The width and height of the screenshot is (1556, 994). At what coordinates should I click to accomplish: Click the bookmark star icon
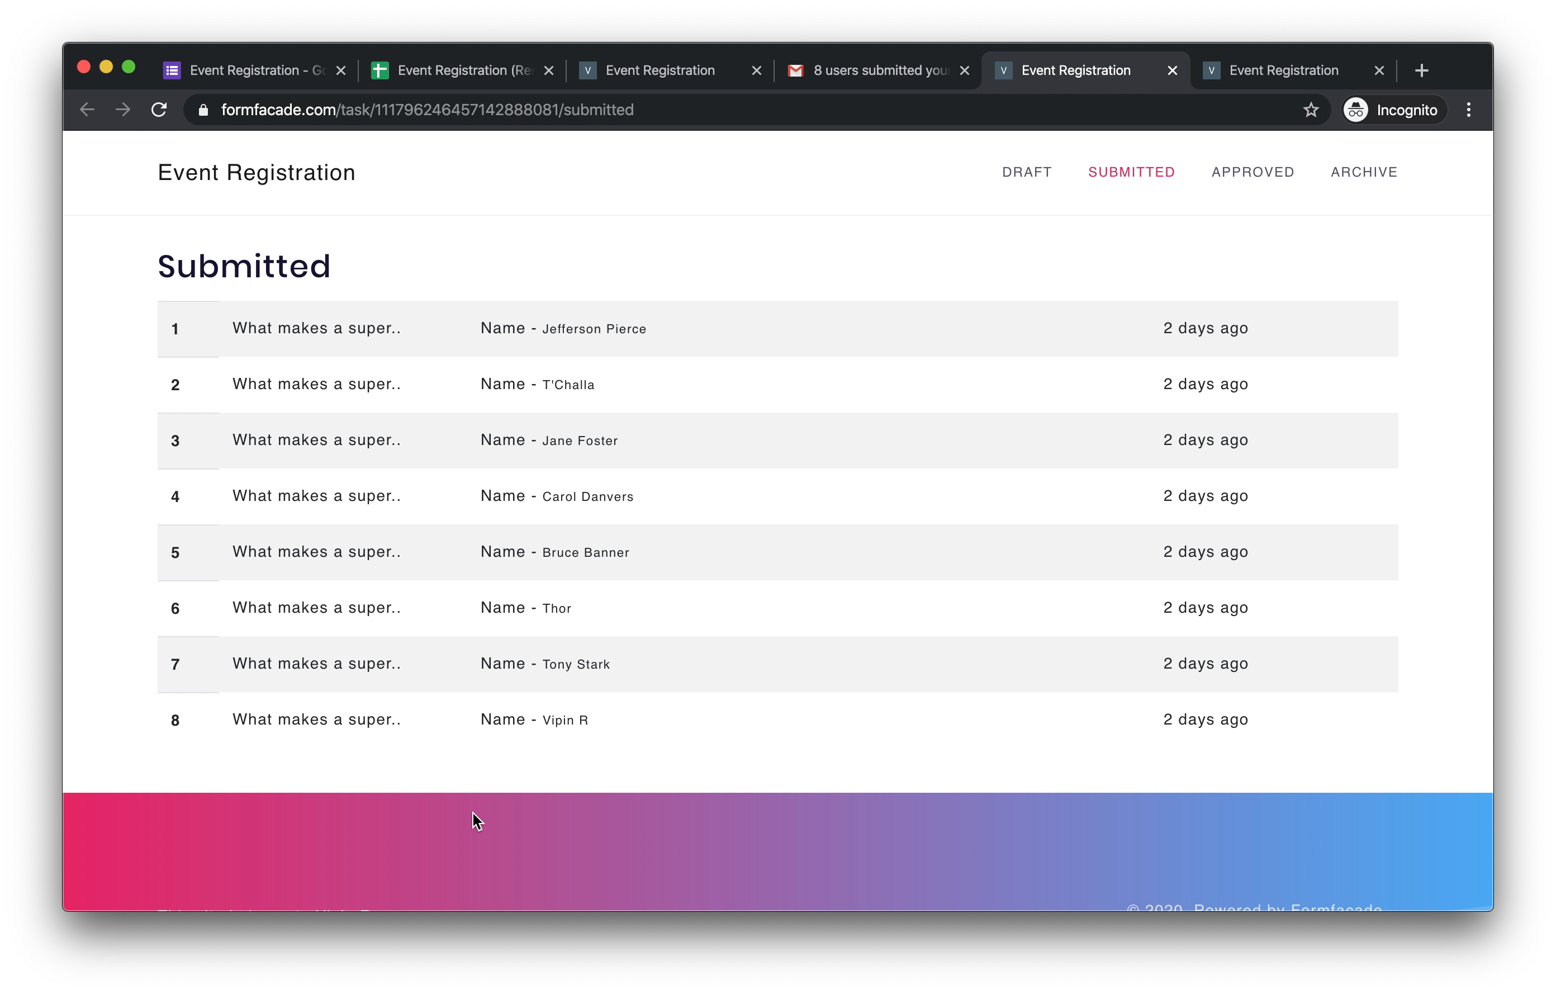point(1311,109)
